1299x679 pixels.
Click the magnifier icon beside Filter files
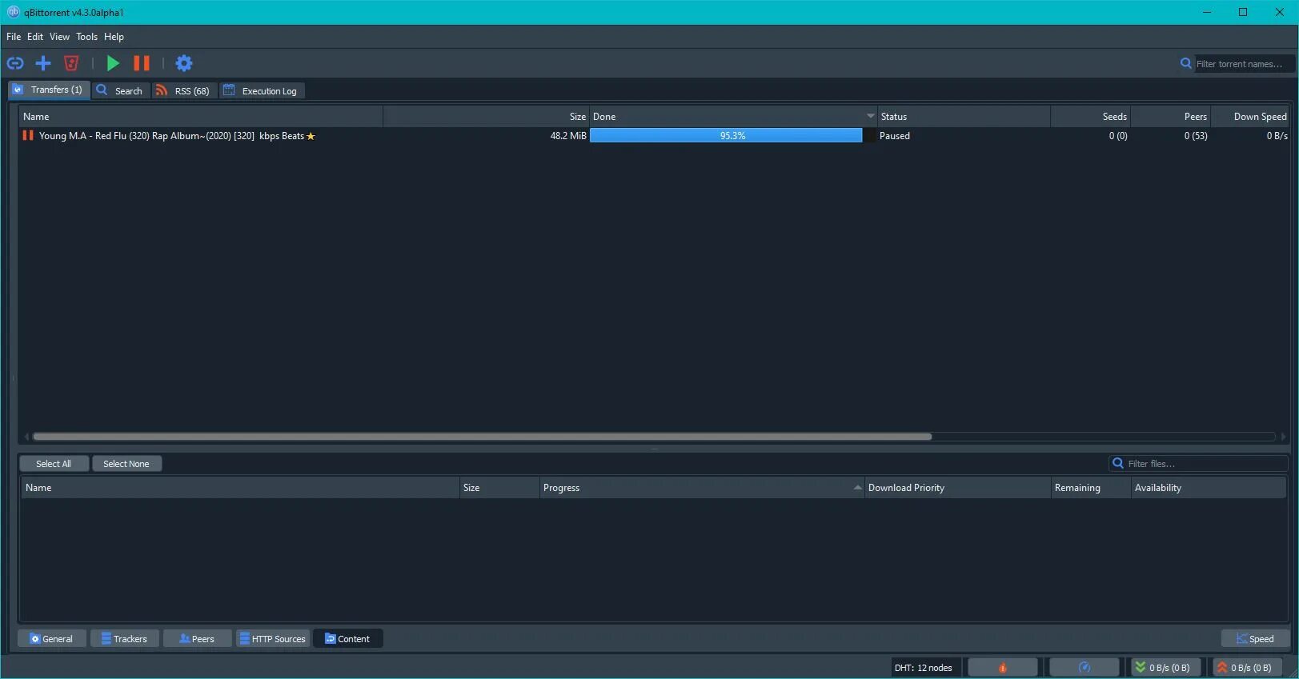[x=1118, y=463]
